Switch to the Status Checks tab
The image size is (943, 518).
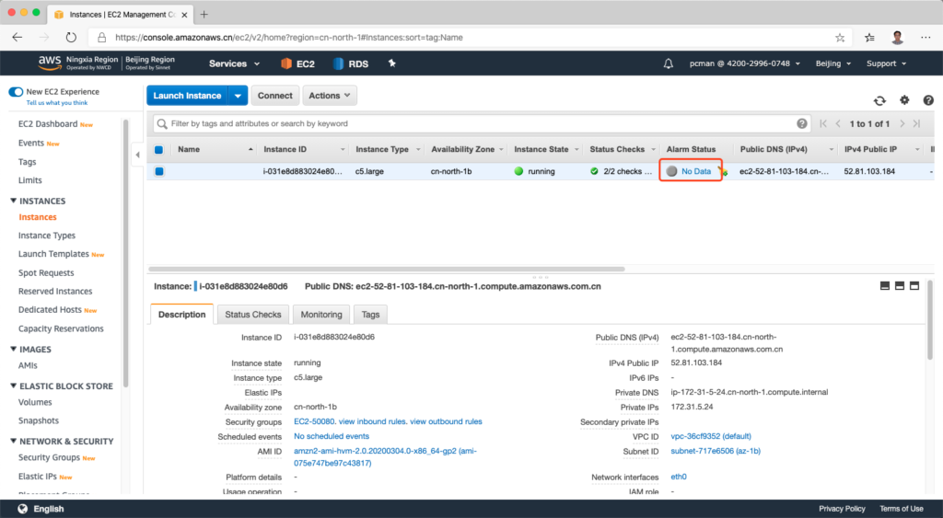tap(253, 315)
